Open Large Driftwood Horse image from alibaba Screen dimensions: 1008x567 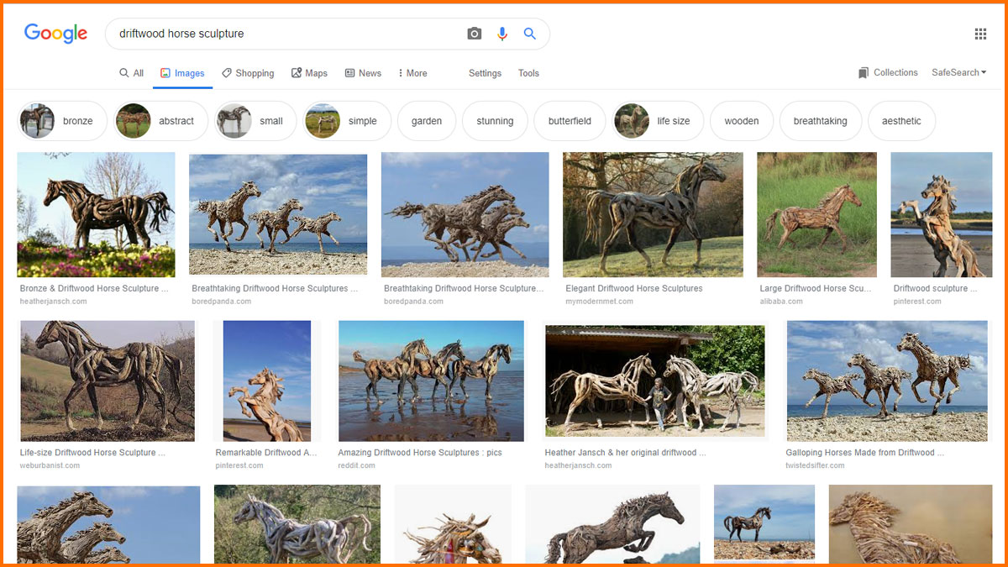[816, 214]
